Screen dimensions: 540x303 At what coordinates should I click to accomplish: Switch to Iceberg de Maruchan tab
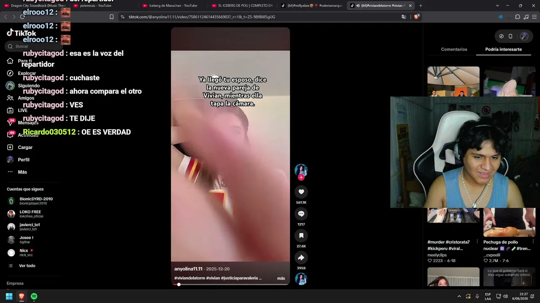(x=173, y=5)
